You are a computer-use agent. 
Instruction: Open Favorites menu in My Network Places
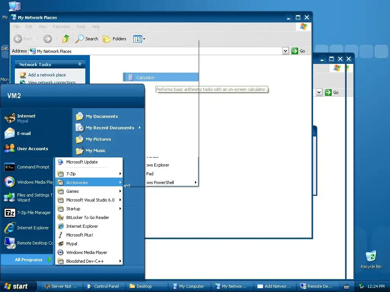(x=61, y=27)
